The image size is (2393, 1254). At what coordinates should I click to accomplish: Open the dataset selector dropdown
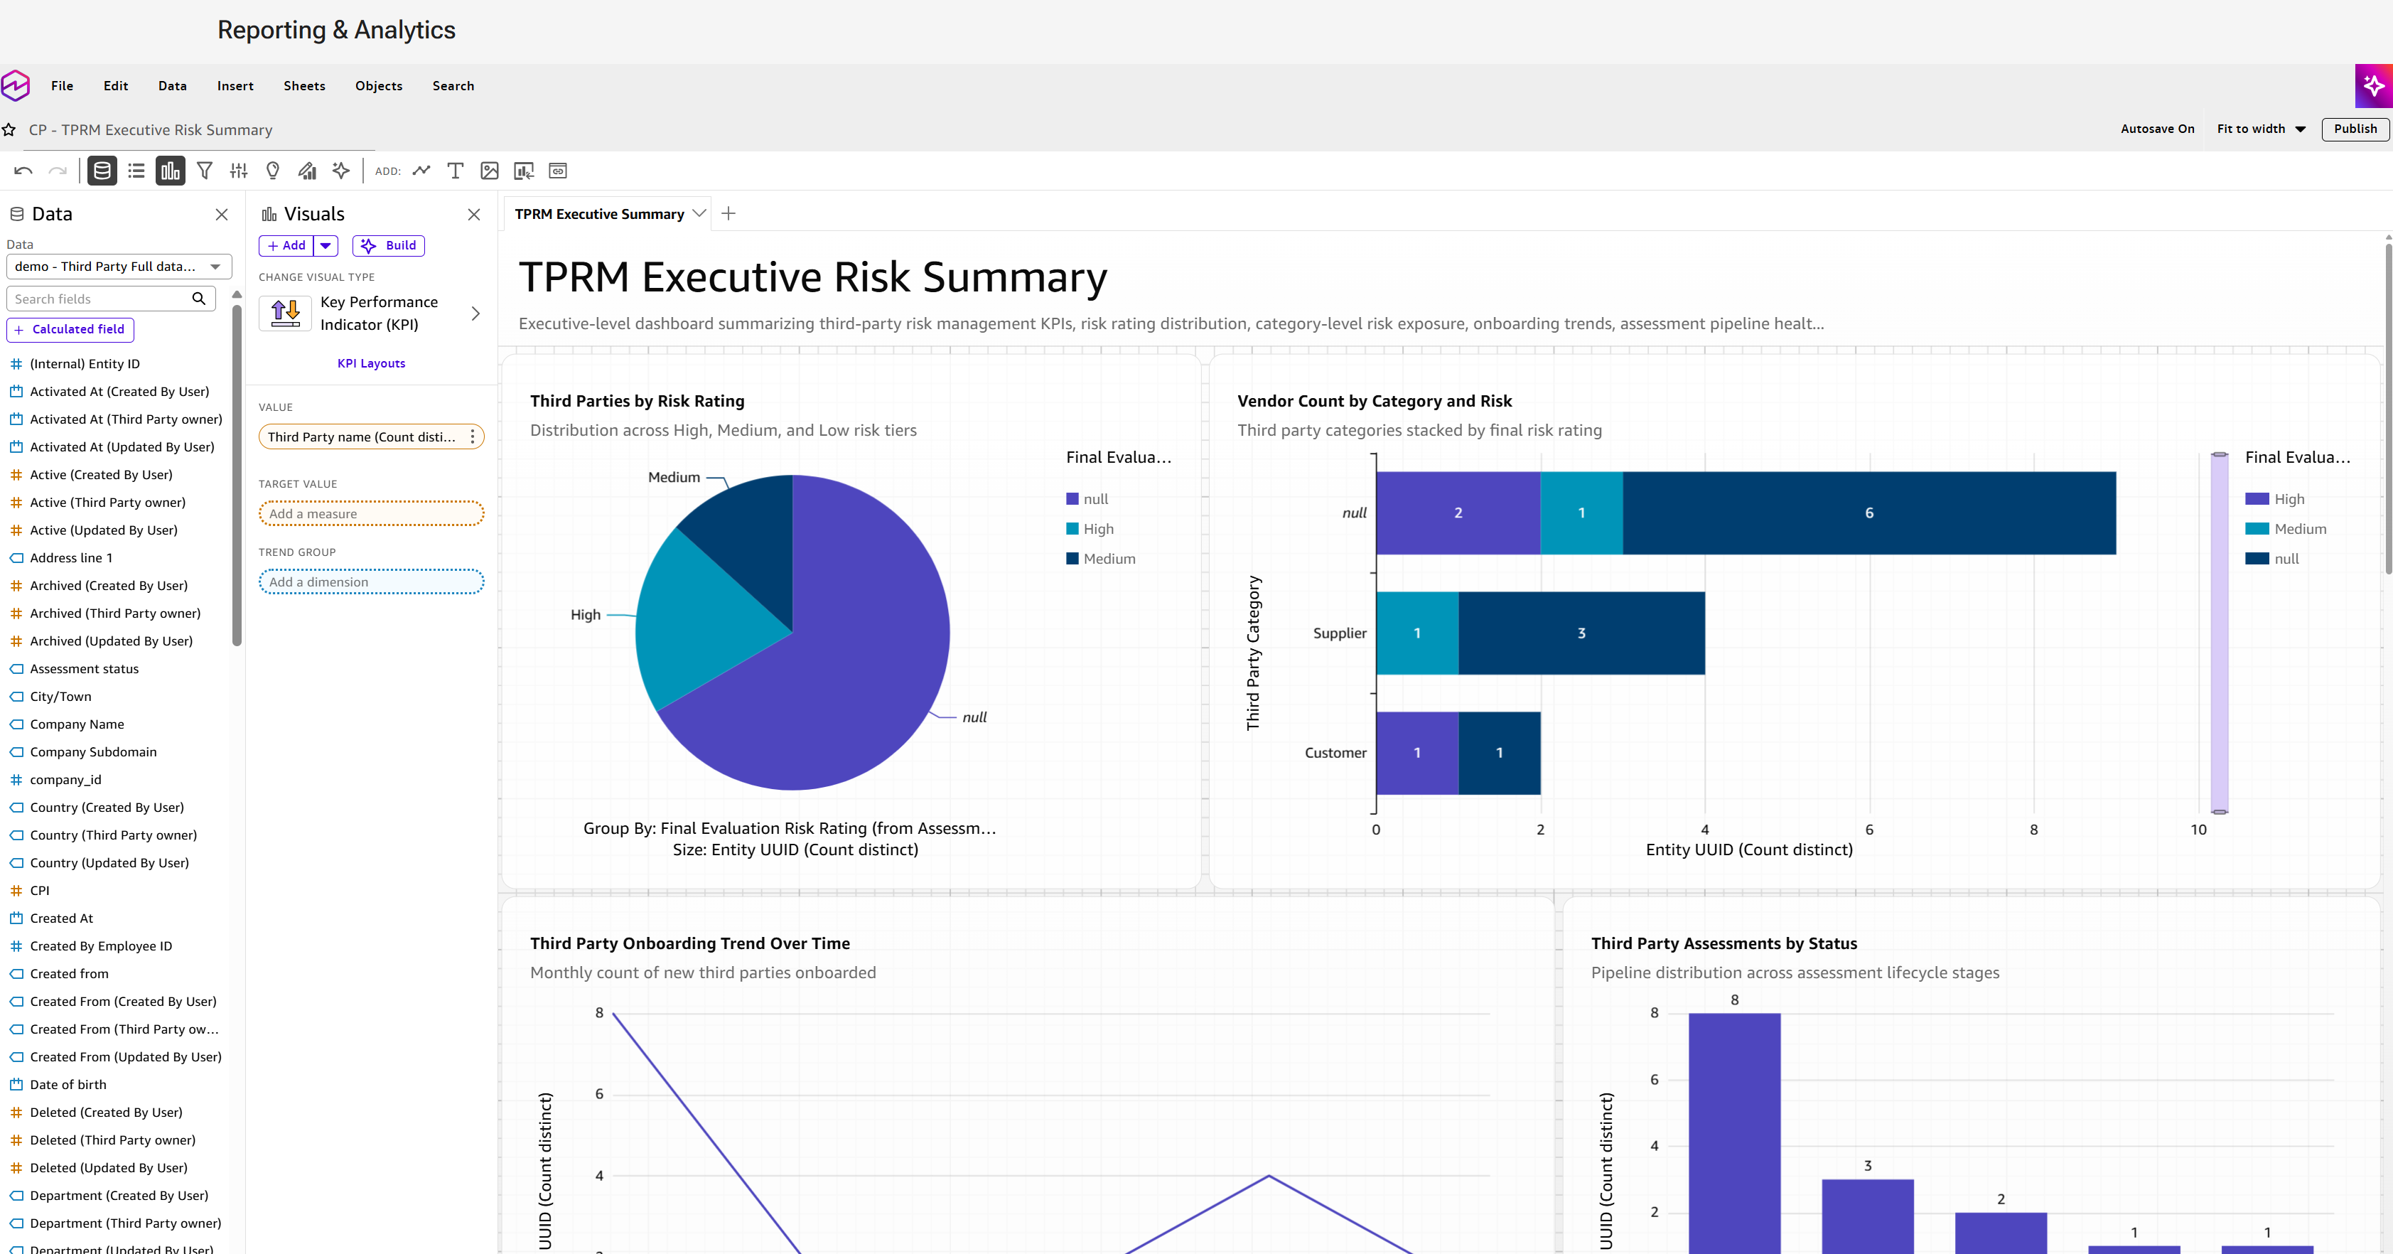(x=119, y=267)
